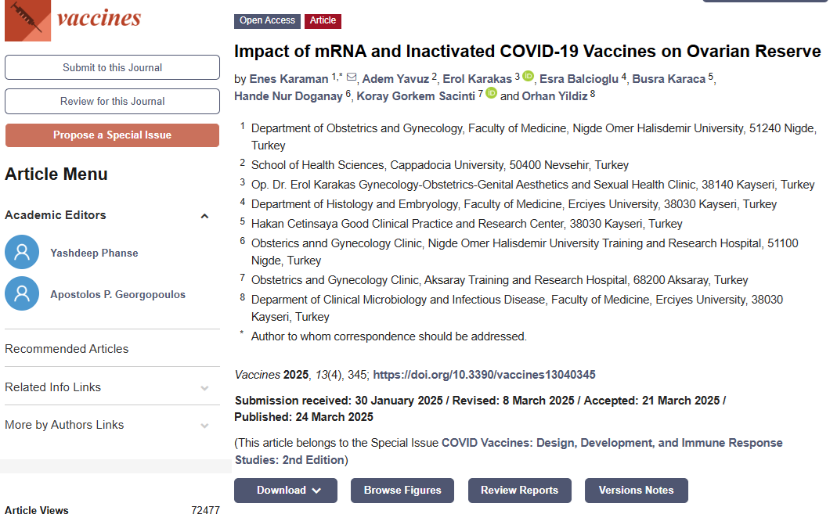
Task: Click the Cappadocia University affiliation text
Action: pyautogui.click(x=440, y=165)
